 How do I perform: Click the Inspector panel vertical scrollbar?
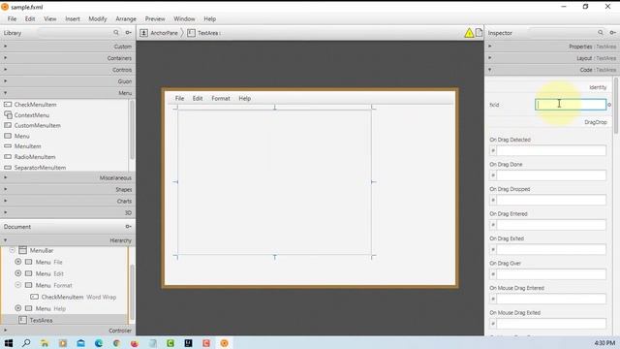pos(616,105)
